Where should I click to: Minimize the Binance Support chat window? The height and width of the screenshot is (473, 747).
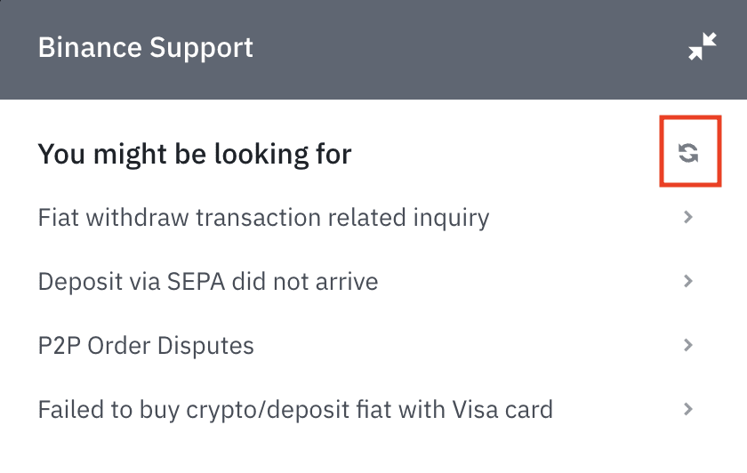pyautogui.click(x=703, y=47)
